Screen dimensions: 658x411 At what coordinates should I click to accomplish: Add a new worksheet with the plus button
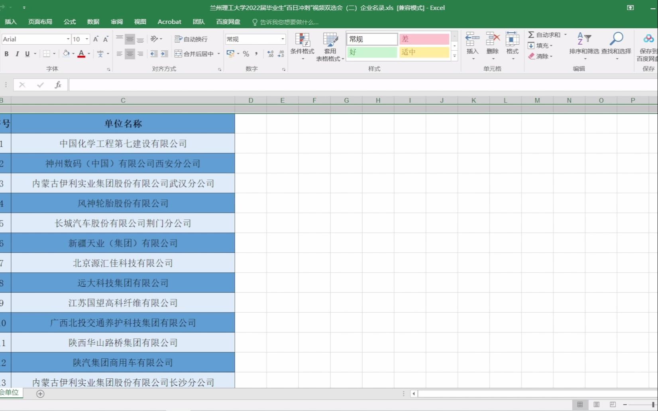pos(40,393)
